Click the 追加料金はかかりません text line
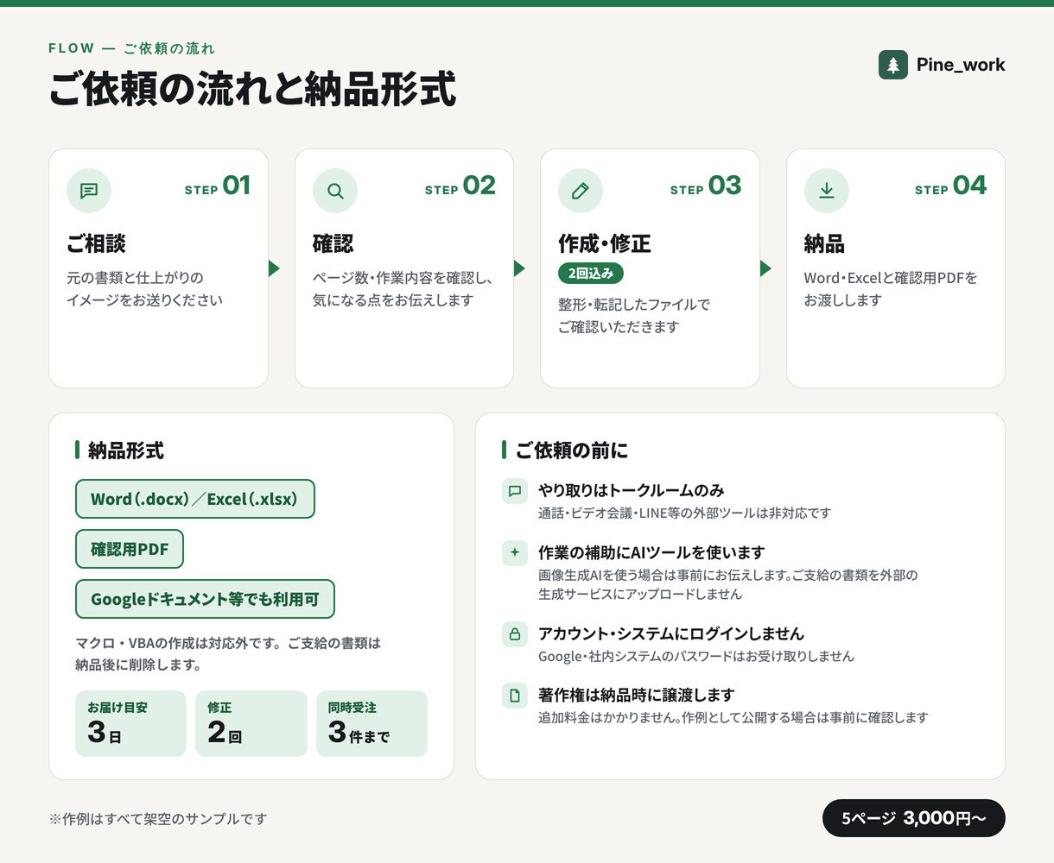The height and width of the screenshot is (863, 1054). coord(733,718)
